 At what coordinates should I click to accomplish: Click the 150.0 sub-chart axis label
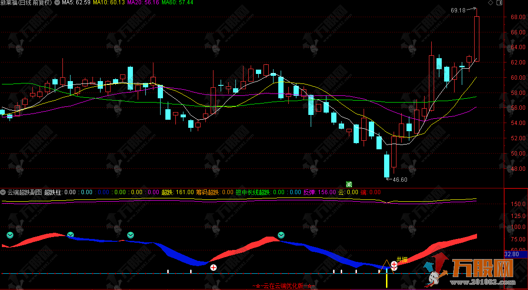click(518, 204)
